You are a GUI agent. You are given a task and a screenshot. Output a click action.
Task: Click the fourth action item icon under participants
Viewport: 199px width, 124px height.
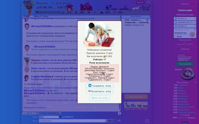(145, 105)
